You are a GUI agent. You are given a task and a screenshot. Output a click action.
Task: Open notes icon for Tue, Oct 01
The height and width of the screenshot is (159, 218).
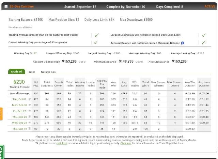point(30,99)
